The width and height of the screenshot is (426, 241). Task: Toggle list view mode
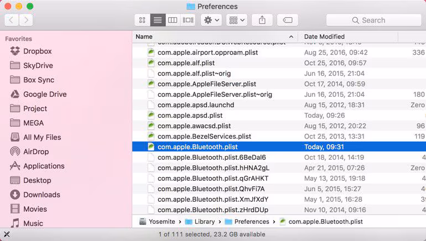point(158,20)
